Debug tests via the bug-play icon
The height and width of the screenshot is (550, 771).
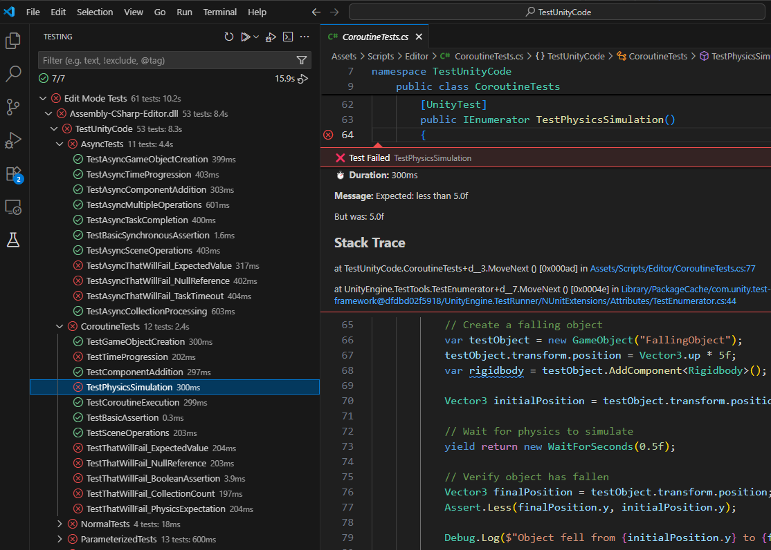(270, 37)
